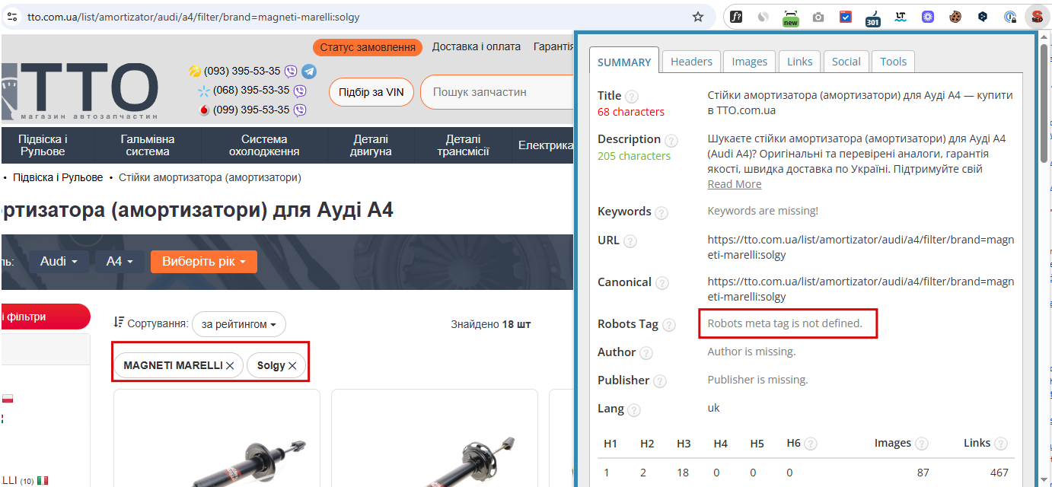This screenshot has width=1052, height=487.
Task: Open 'Підвіска і Рульове' breadcrumb link
Action: point(58,177)
